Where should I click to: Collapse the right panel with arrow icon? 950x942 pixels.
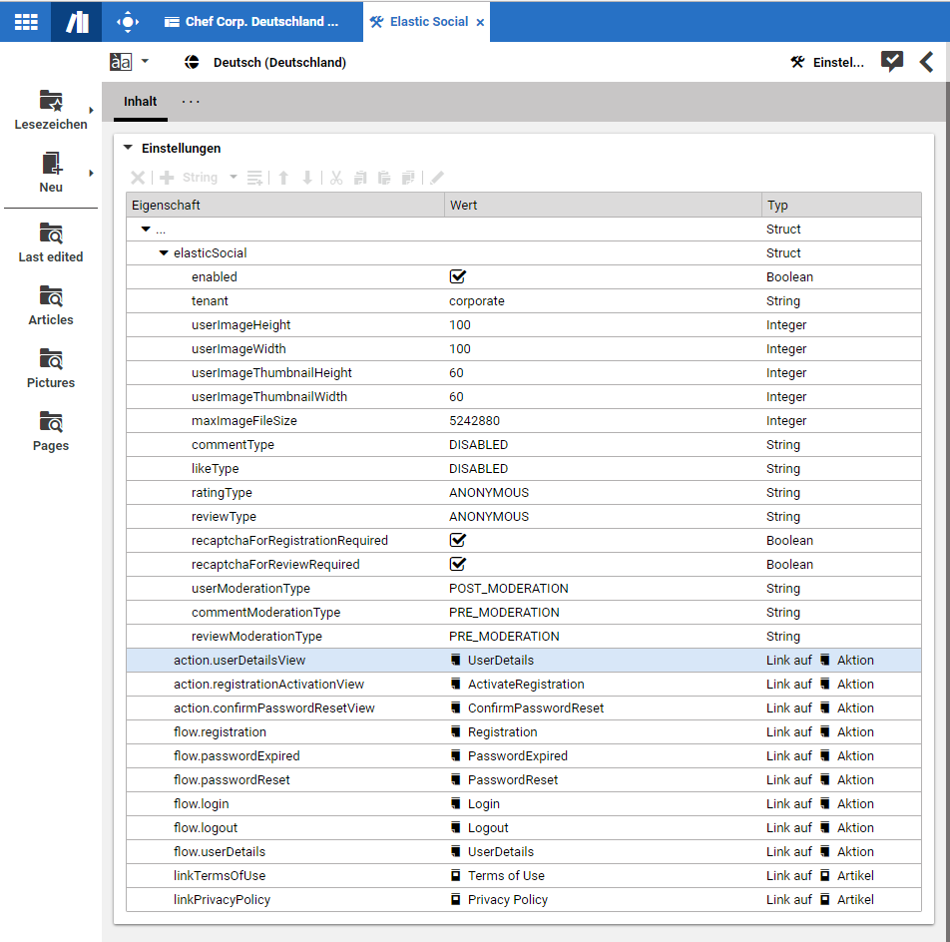click(x=927, y=62)
